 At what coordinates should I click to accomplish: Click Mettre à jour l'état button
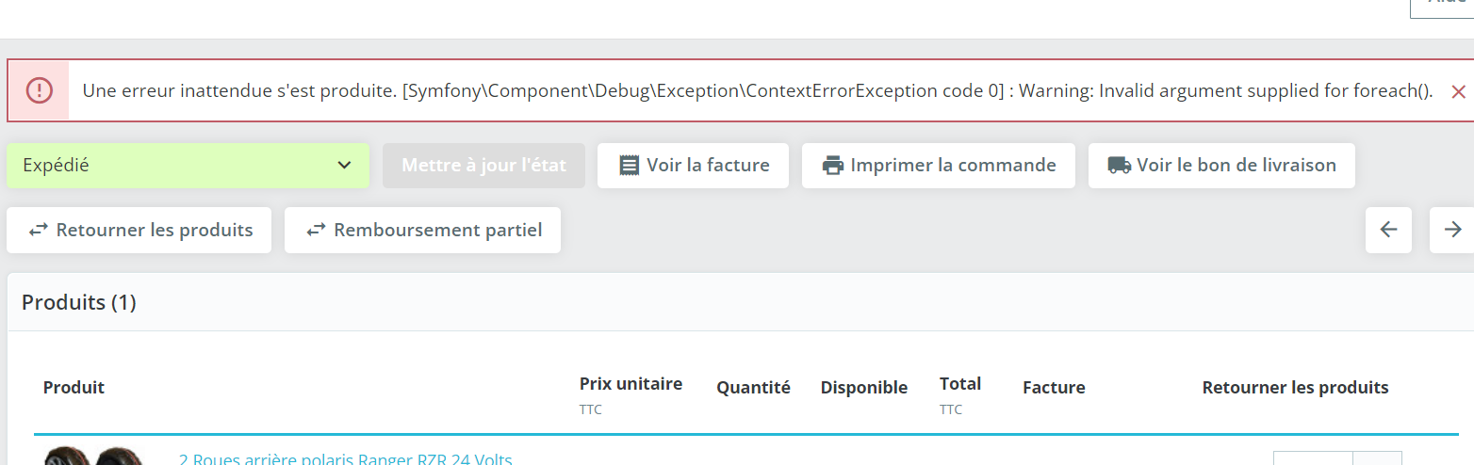pyautogui.click(x=483, y=166)
